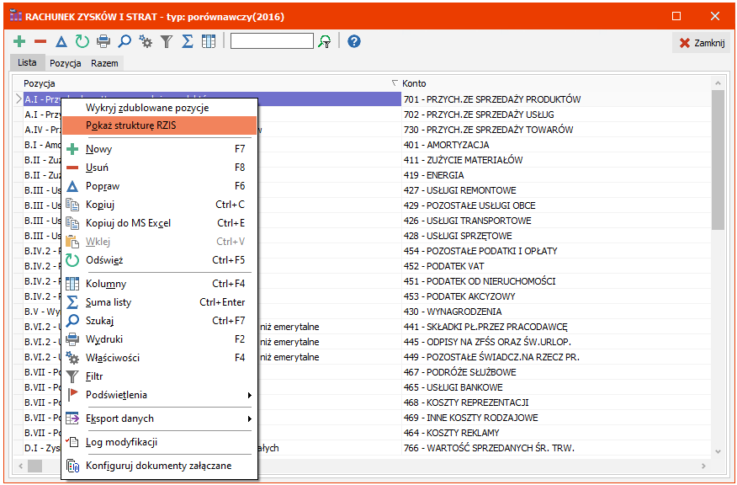The image size is (737, 485).
Task: Click the vertical scrollbar up arrow
Action: (718, 83)
